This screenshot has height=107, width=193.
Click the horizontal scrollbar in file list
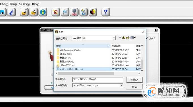[86, 74]
